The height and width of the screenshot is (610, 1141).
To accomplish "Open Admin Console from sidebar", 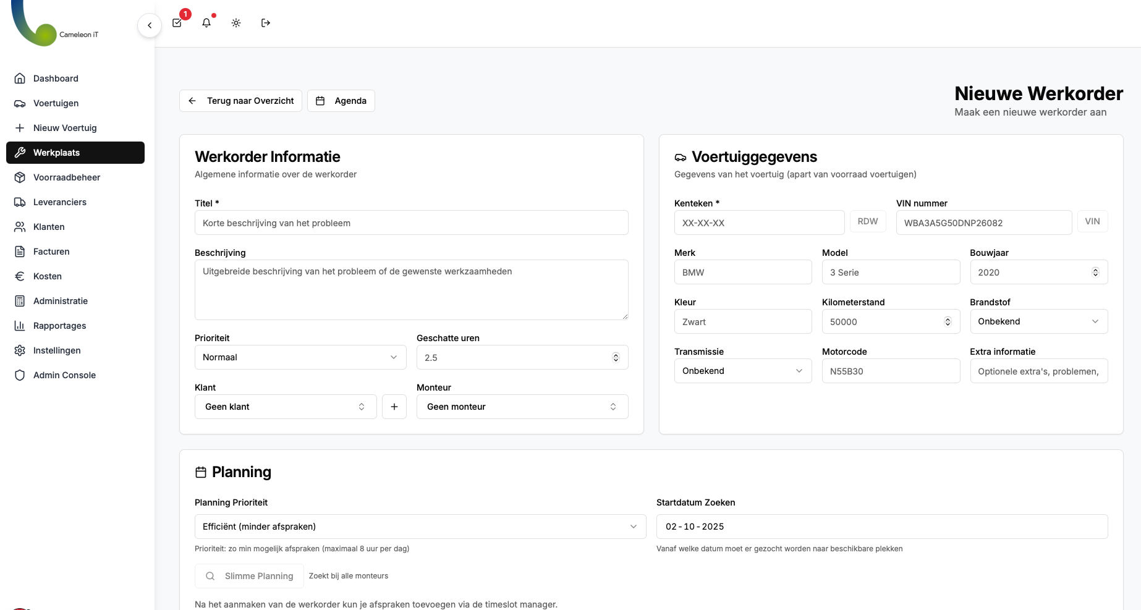I will (64, 375).
